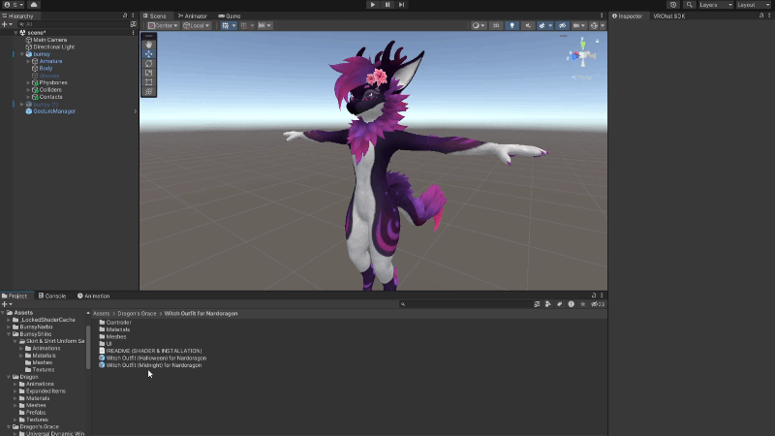Click the Hierarchy search field
Screen dimensions: 775x436
73,24
